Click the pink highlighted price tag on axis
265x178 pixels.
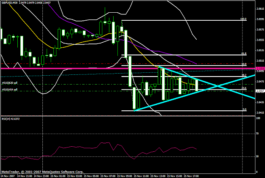(260, 68)
